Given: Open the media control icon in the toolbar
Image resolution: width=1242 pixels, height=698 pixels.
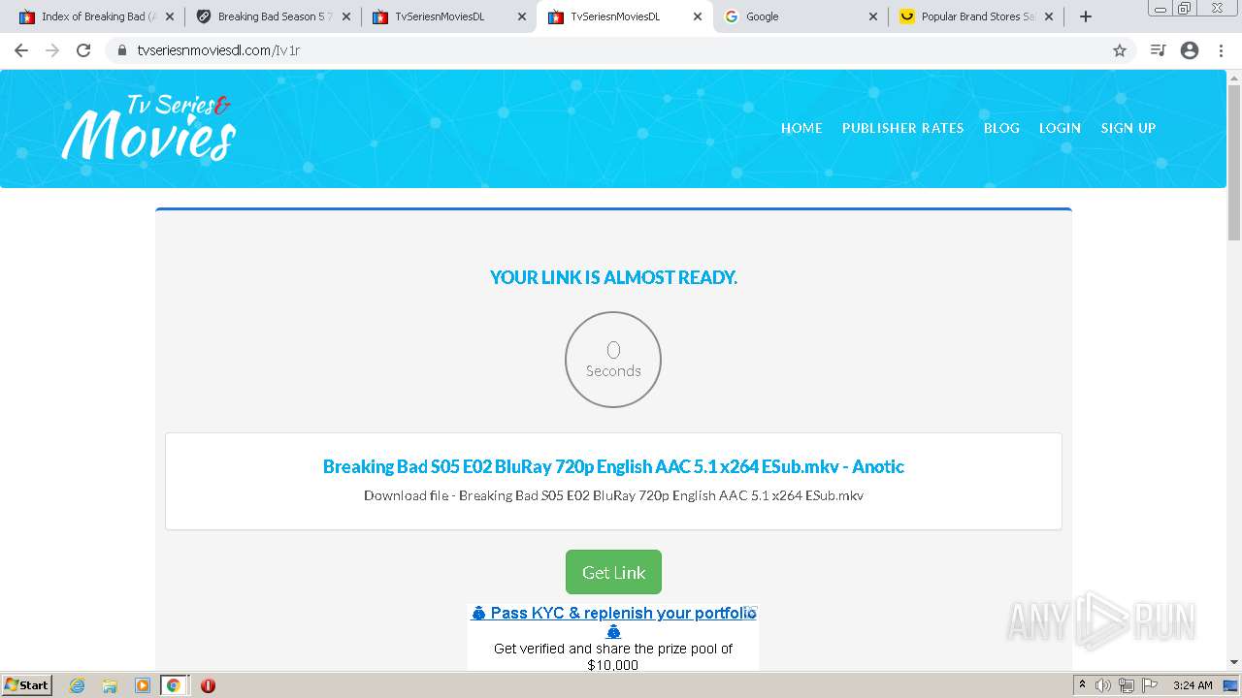Looking at the screenshot, I should click(1158, 50).
